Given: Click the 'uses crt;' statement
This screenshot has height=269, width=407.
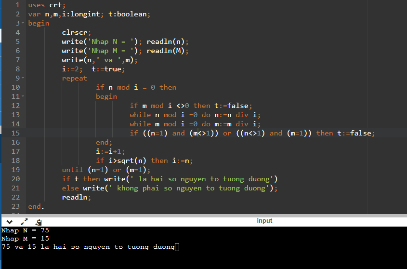Looking at the screenshot, I should 47,5.
